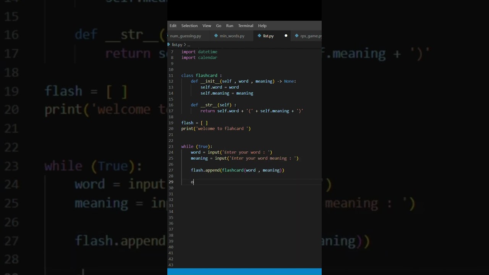This screenshot has height=275, width=489.
Task: Place cursor on line 29 typed text
Action: click(x=193, y=182)
